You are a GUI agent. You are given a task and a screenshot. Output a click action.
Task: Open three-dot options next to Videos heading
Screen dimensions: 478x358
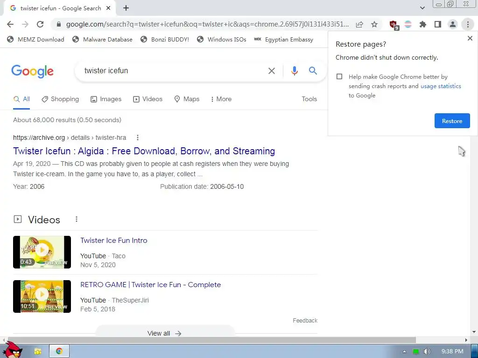tap(77, 219)
